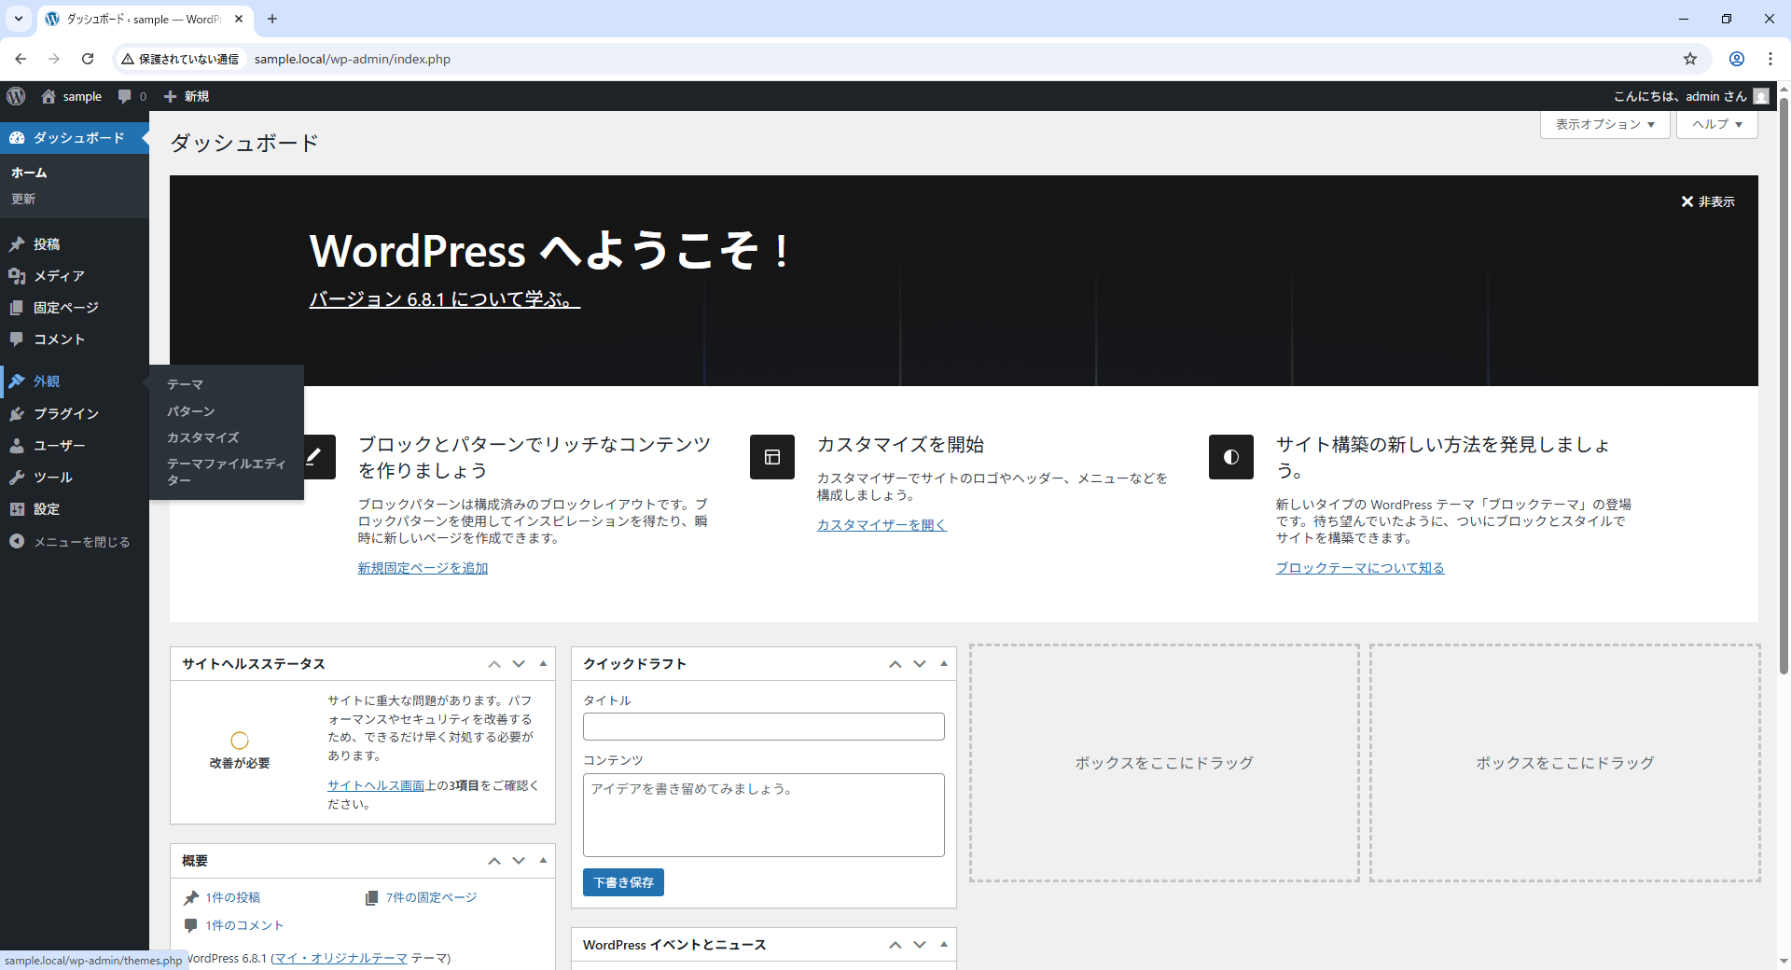Click the 固定ページ pages icon
The image size is (1791, 970).
click(x=17, y=308)
